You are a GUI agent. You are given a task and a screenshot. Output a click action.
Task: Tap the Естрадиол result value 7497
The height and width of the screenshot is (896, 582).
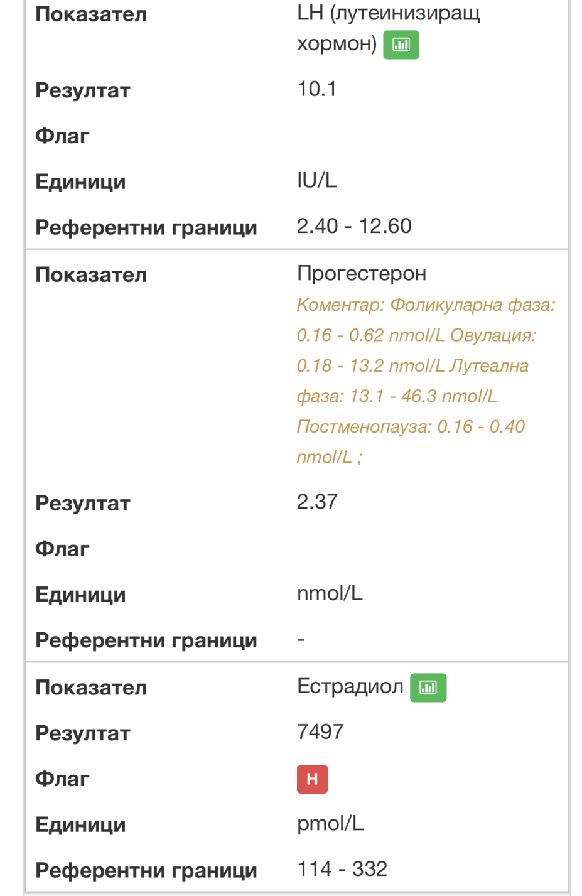coord(320,732)
